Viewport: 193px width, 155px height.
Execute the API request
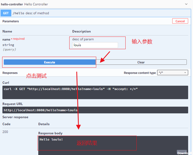point(50,62)
